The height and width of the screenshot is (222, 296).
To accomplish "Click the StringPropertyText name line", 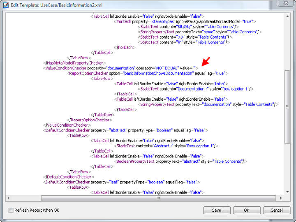I will tap(200, 32).
